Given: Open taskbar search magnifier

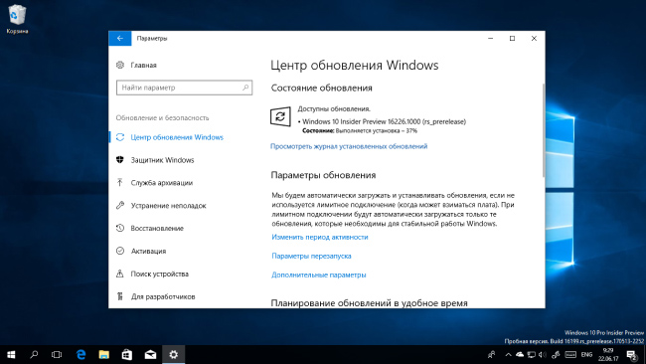Looking at the screenshot, I should click(34, 354).
